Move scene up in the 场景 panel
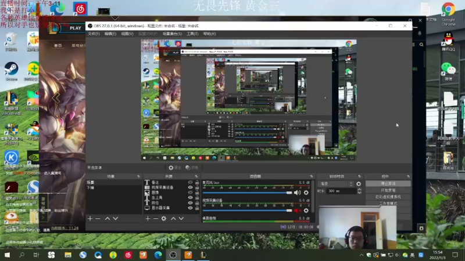Viewport: 465px width, 261px height. [108, 219]
